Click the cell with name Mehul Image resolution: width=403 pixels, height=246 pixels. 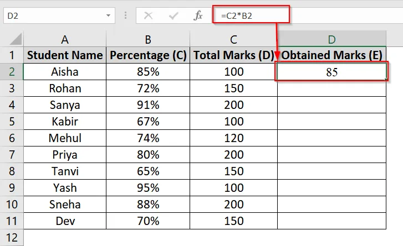[65, 138]
